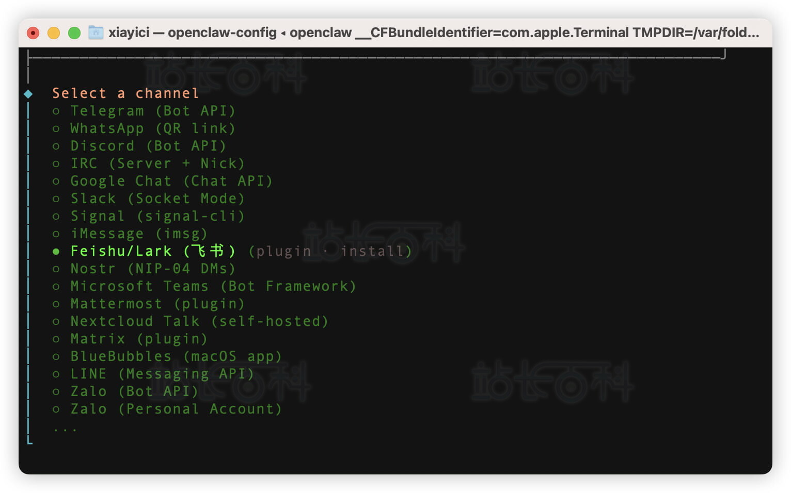This screenshot has height=493, width=791.
Task: Click the 'BlueBubbles (macOS app)' channel text
Action: [x=176, y=356]
